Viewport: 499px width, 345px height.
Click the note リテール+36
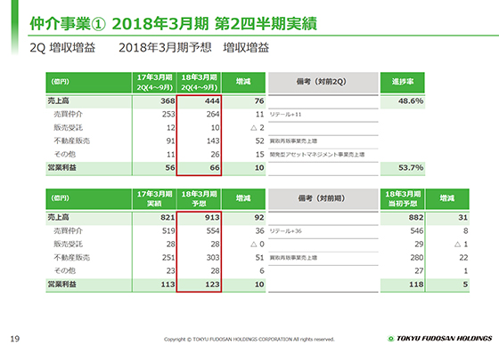(285, 231)
